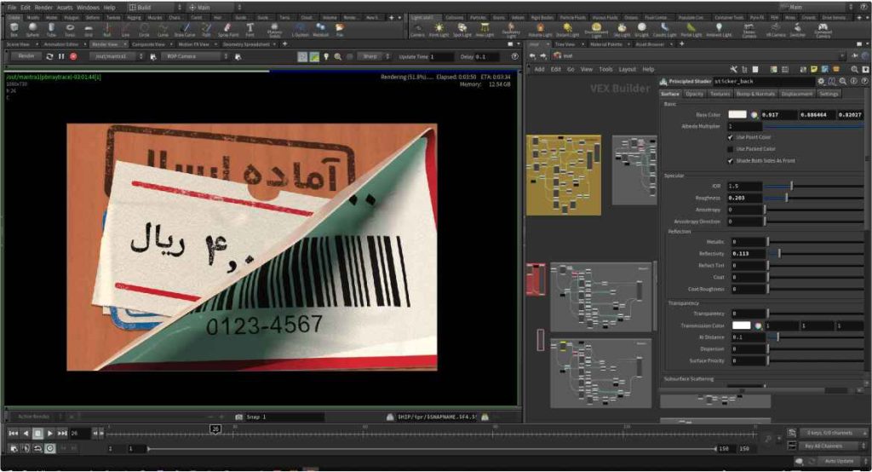Select the Spray Paint shelf tool

pyautogui.click(x=227, y=30)
